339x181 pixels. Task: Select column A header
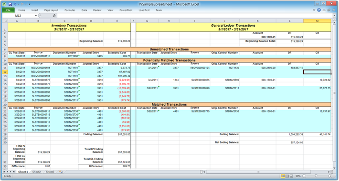click(x=17, y=21)
